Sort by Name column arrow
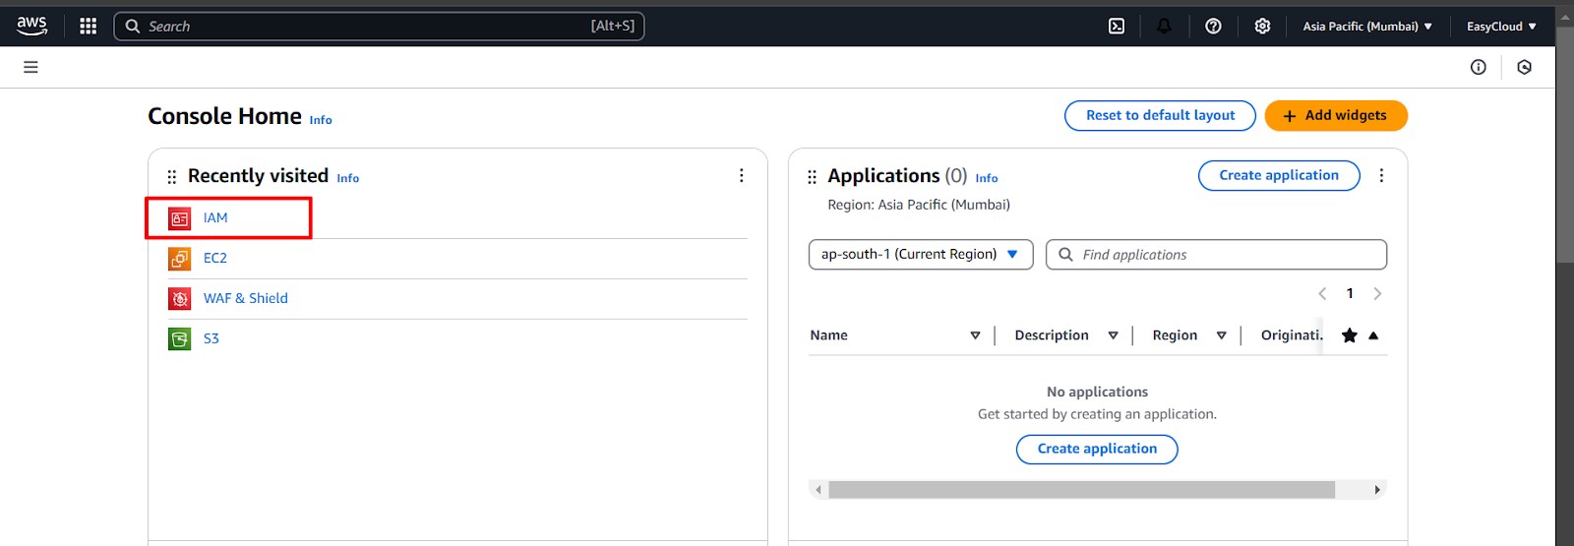 975,335
